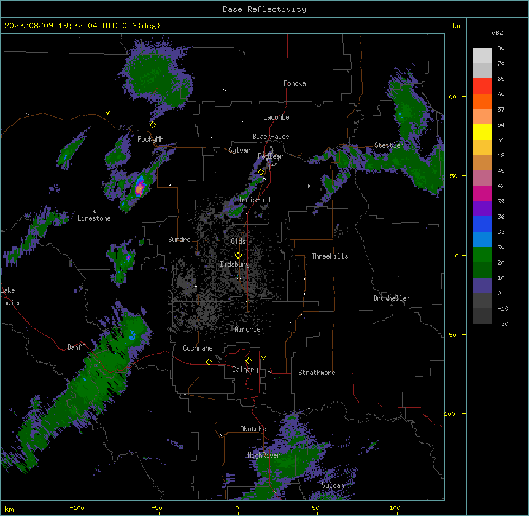Click the light blue 30-33 dBZ swatch
The image size is (529, 516).
tap(482, 239)
